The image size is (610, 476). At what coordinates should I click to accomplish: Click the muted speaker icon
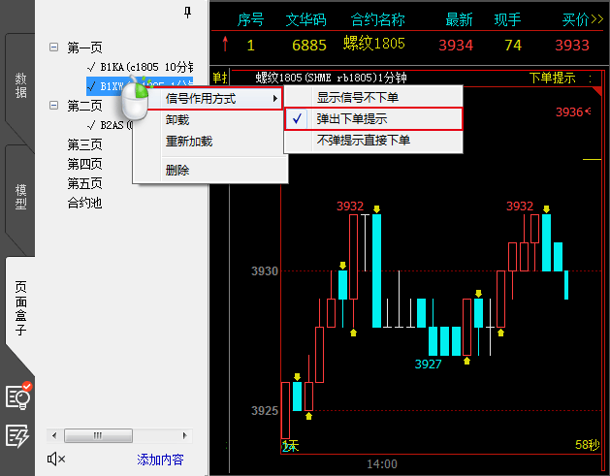55,460
